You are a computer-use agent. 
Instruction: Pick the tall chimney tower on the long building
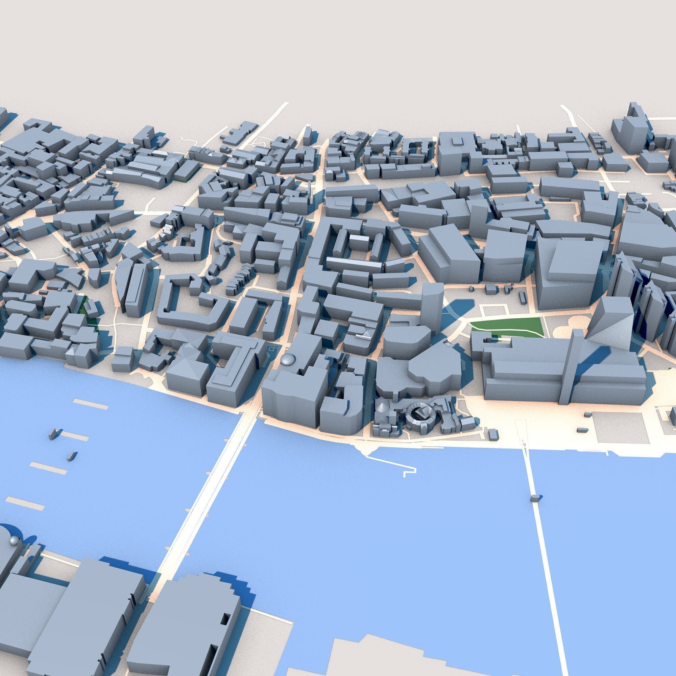[571, 367]
